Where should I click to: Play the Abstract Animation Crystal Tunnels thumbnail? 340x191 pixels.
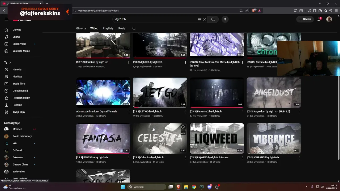tap(103, 93)
